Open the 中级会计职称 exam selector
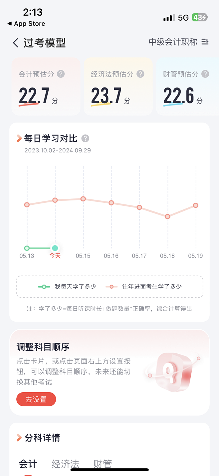The height and width of the screenshot is (476, 219). pos(173,42)
